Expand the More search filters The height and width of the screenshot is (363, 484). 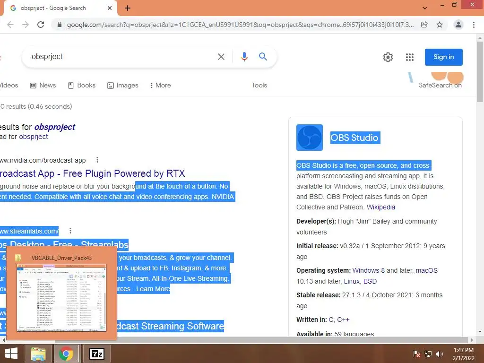pos(160,85)
